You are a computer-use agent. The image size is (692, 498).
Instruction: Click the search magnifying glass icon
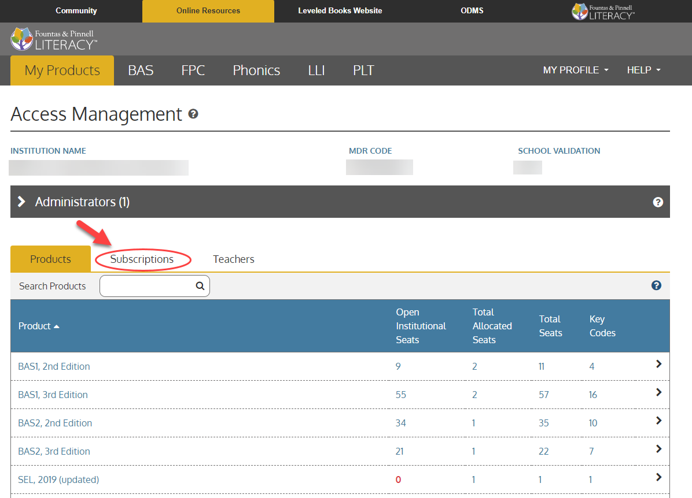click(x=200, y=285)
